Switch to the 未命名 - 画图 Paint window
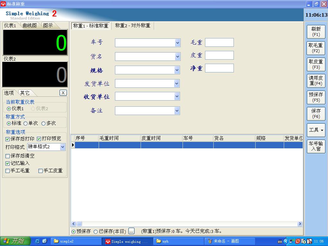The width and height of the screenshot is (328, 246). (230, 241)
